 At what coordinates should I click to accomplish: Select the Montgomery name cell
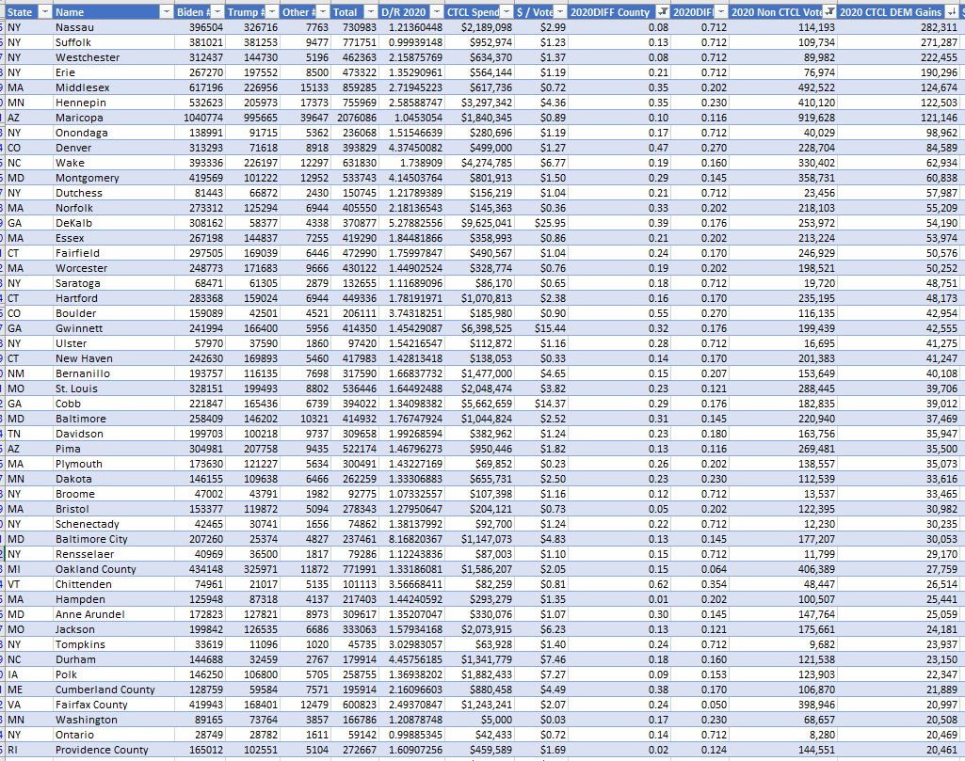(x=113, y=179)
